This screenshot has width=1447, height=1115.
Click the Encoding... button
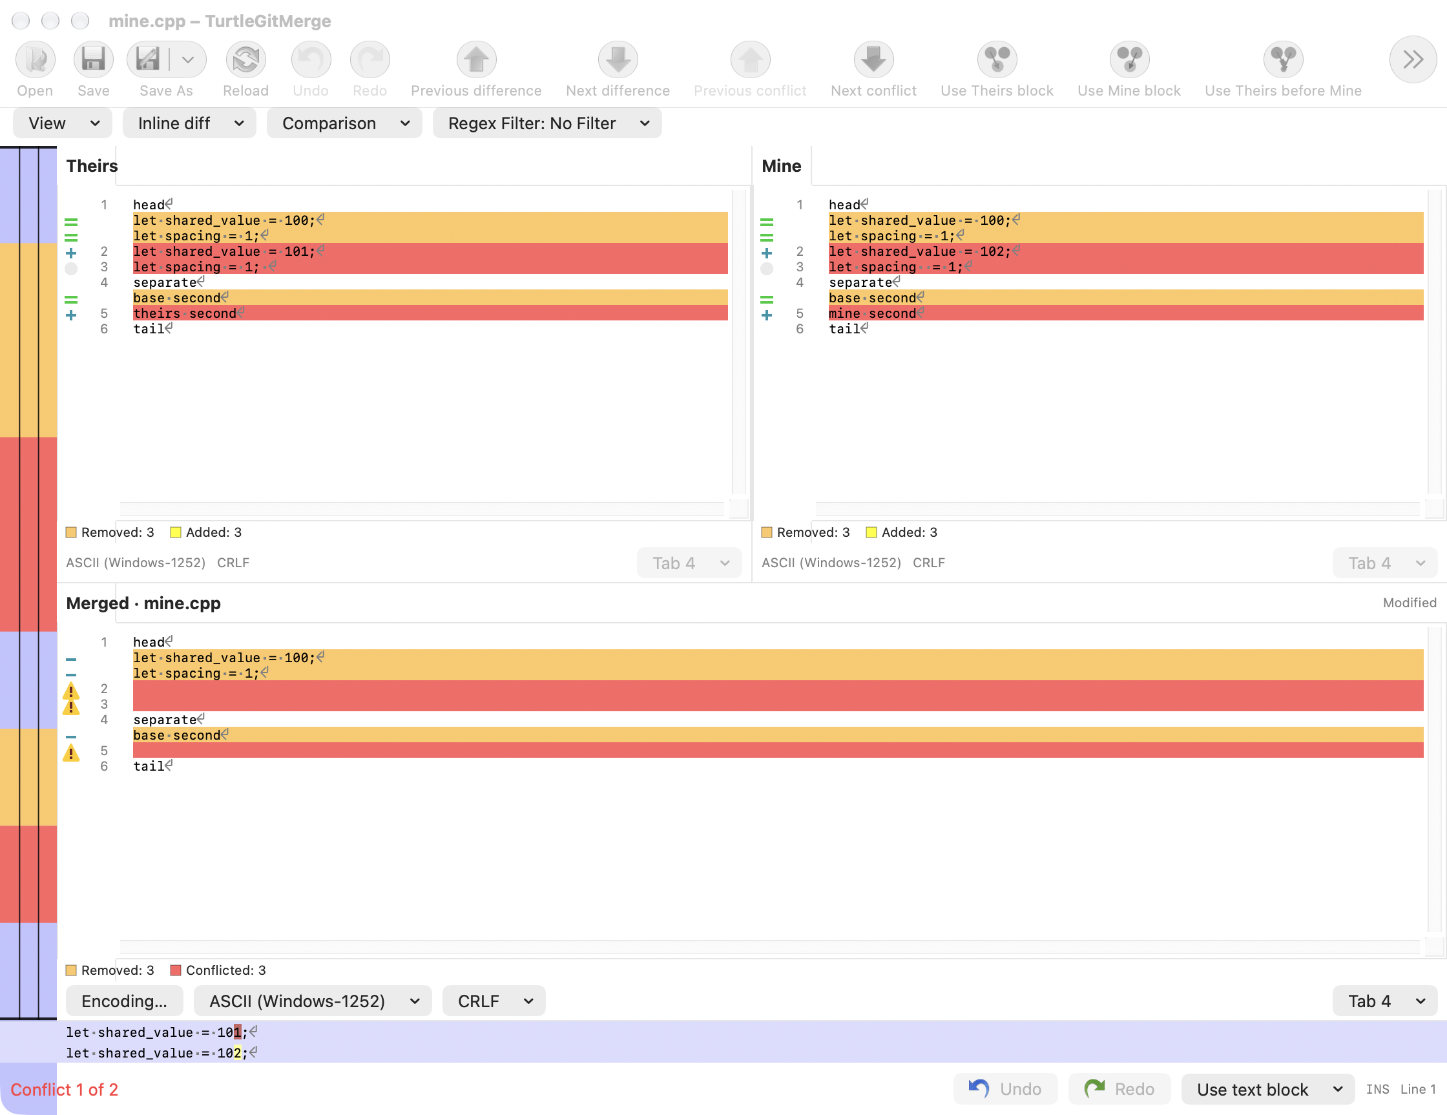pos(125,1001)
